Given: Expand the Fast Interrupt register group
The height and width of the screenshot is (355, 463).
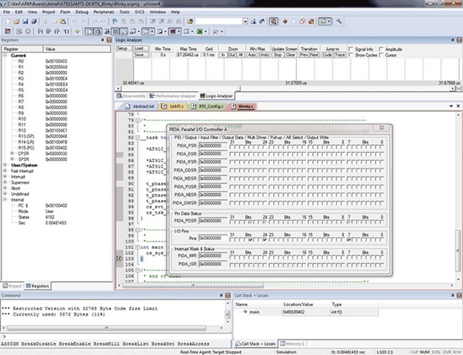Looking at the screenshot, I should click(5, 171).
